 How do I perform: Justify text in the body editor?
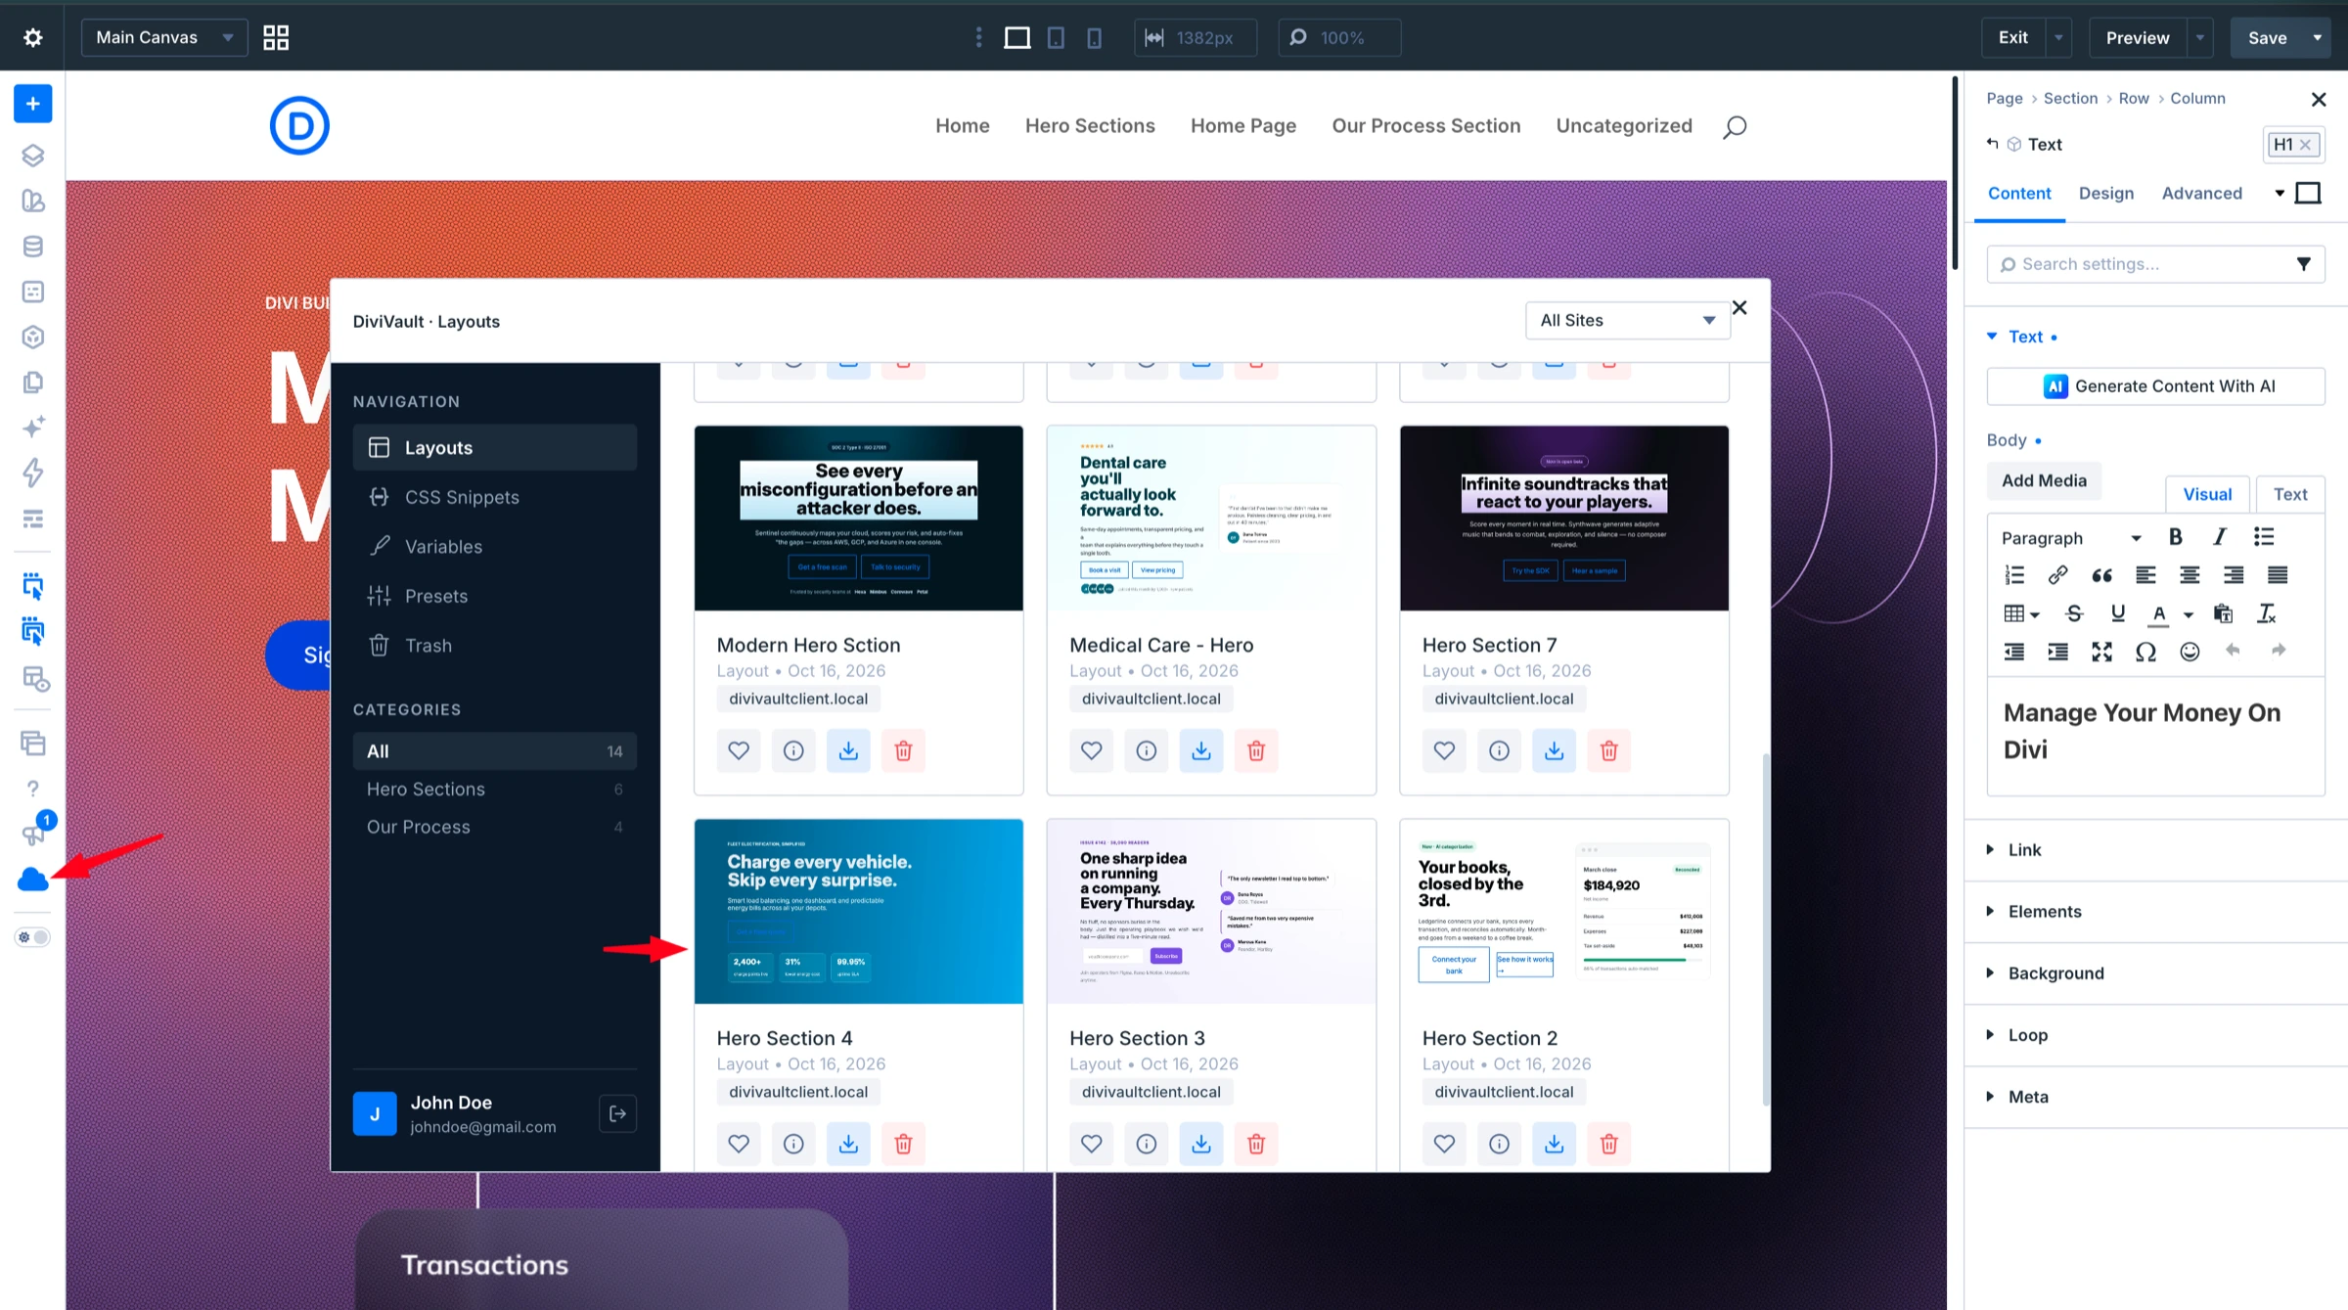(2278, 575)
